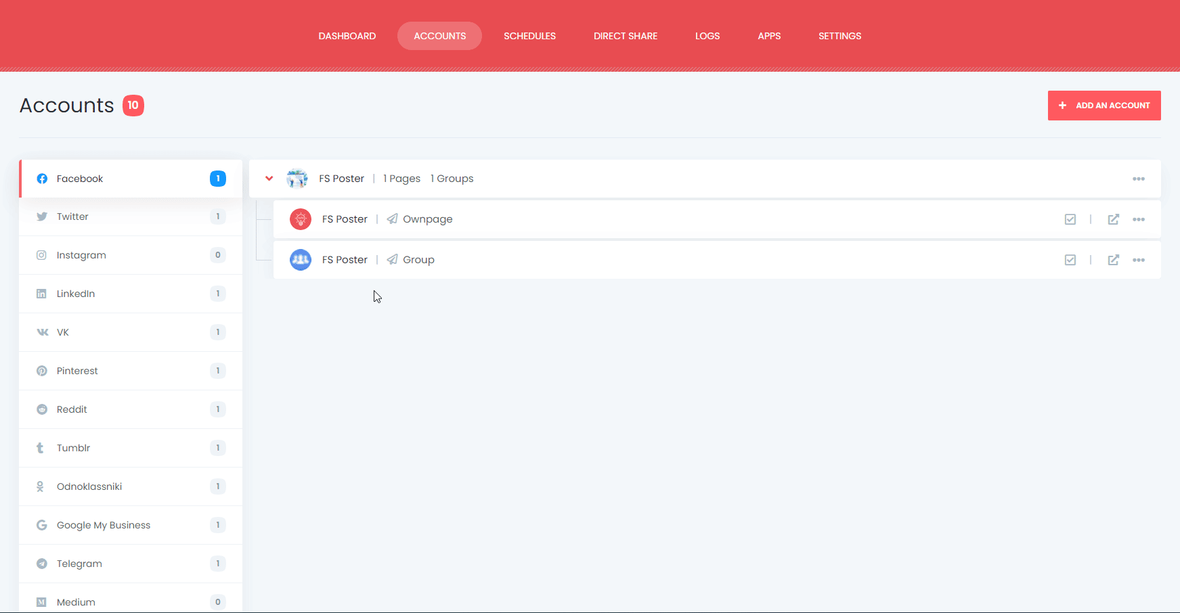
Task: Select LinkedIn in the network list
Action: point(131,294)
